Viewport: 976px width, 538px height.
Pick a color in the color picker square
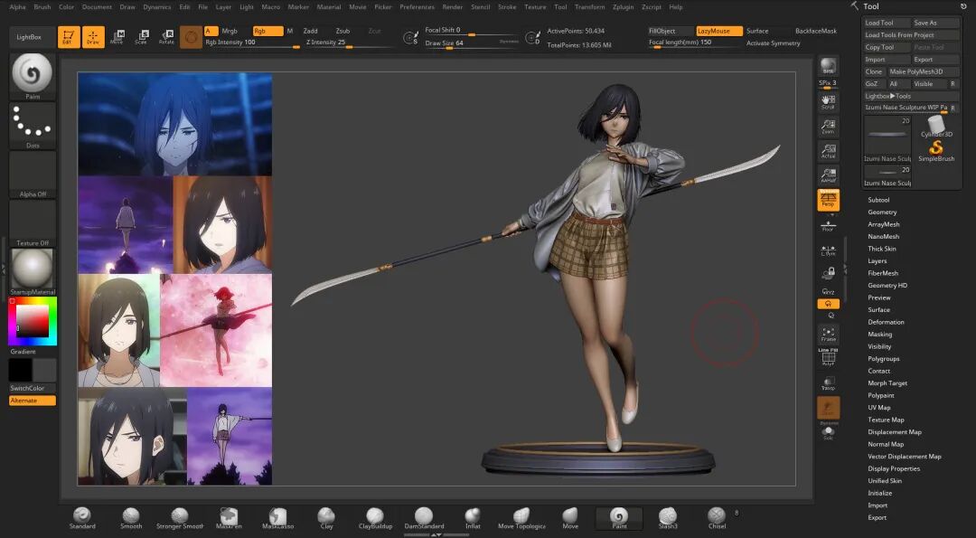coord(33,321)
